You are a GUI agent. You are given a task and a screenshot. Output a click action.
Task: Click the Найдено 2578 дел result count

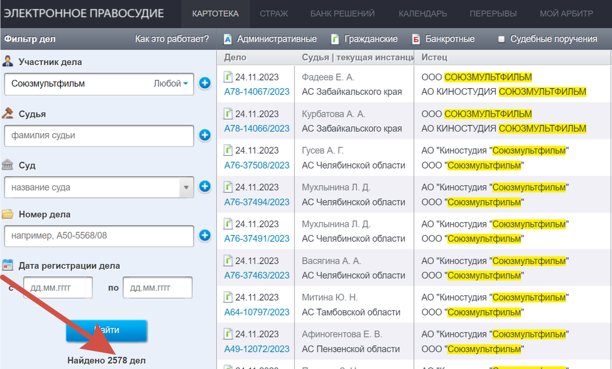coord(107,360)
